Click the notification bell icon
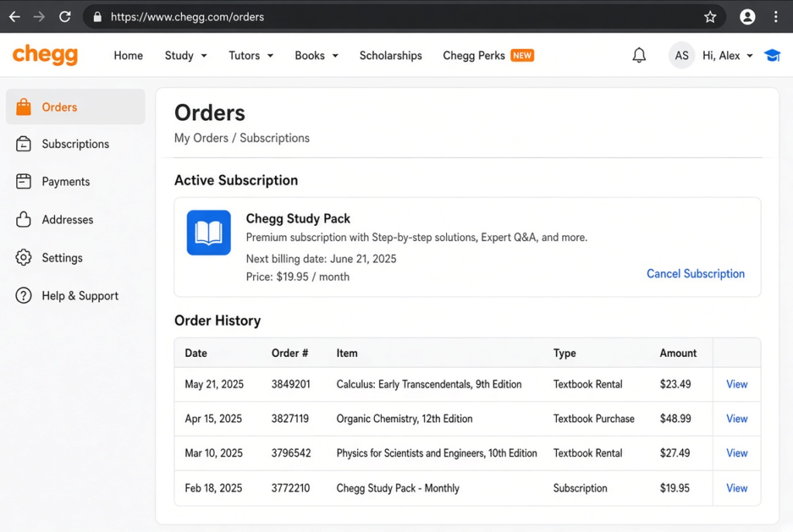Viewport: 793px width, 532px height. [639, 55]
